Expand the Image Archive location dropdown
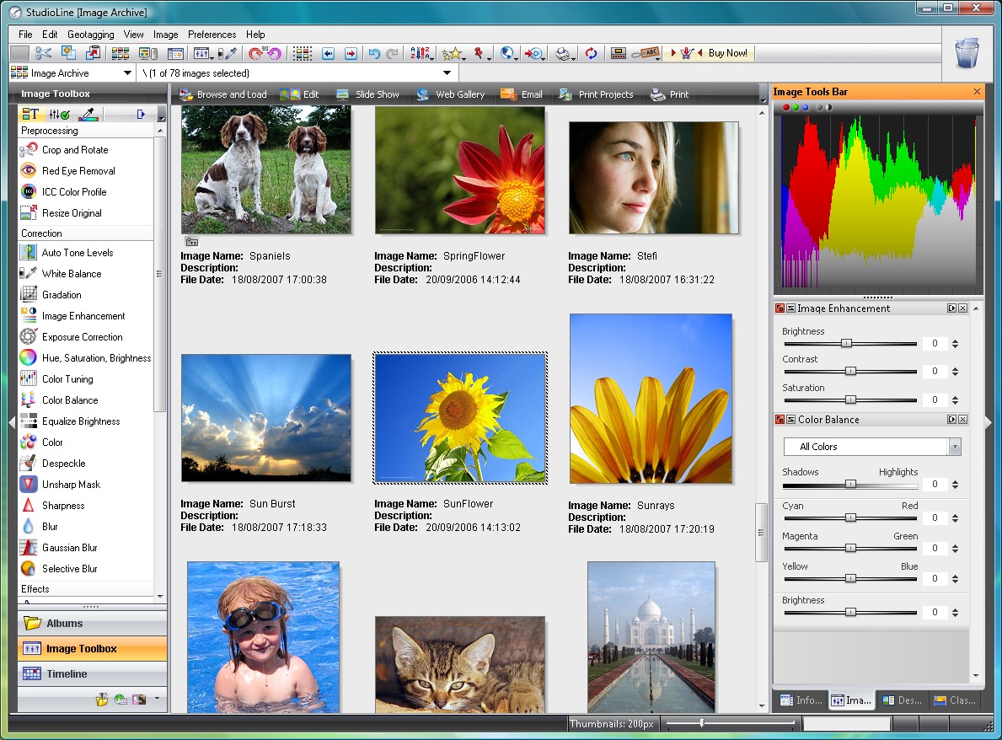Screen dimensions: 1002x740 127,73
